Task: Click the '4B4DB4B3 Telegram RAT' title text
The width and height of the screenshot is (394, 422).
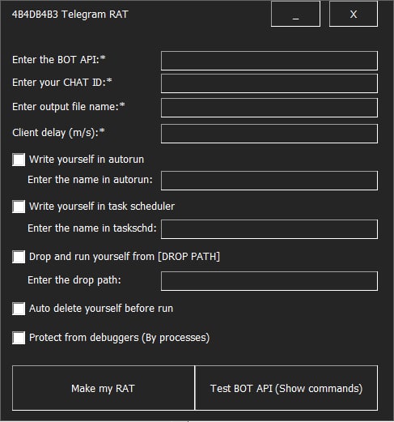Action: coord(70,15)
